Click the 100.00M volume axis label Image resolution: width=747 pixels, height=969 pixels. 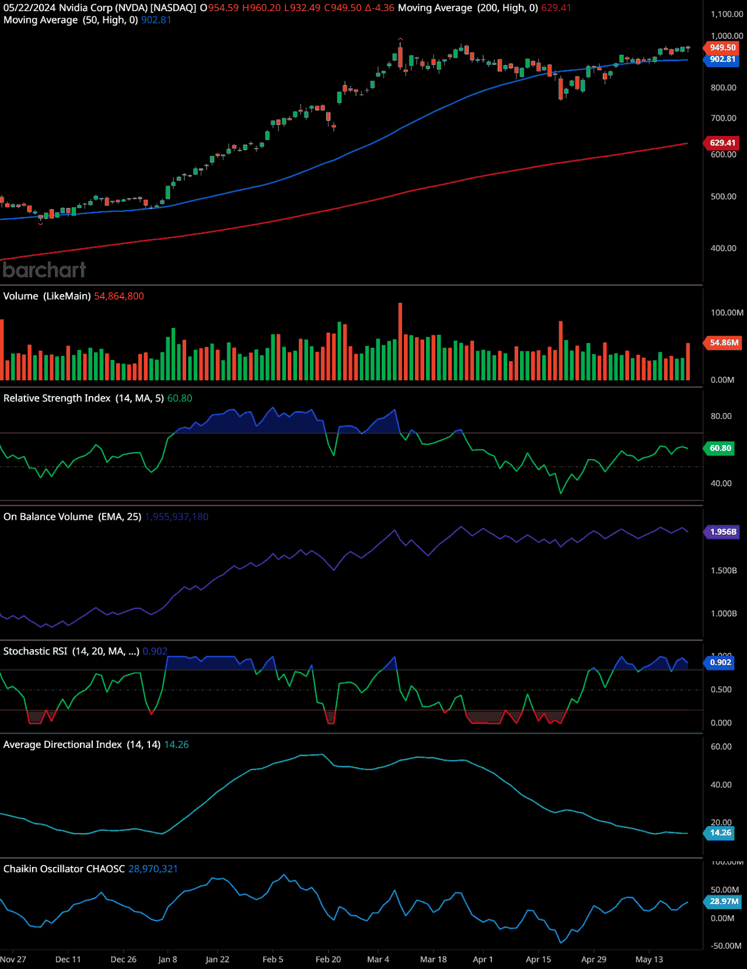tap(727, 313)
